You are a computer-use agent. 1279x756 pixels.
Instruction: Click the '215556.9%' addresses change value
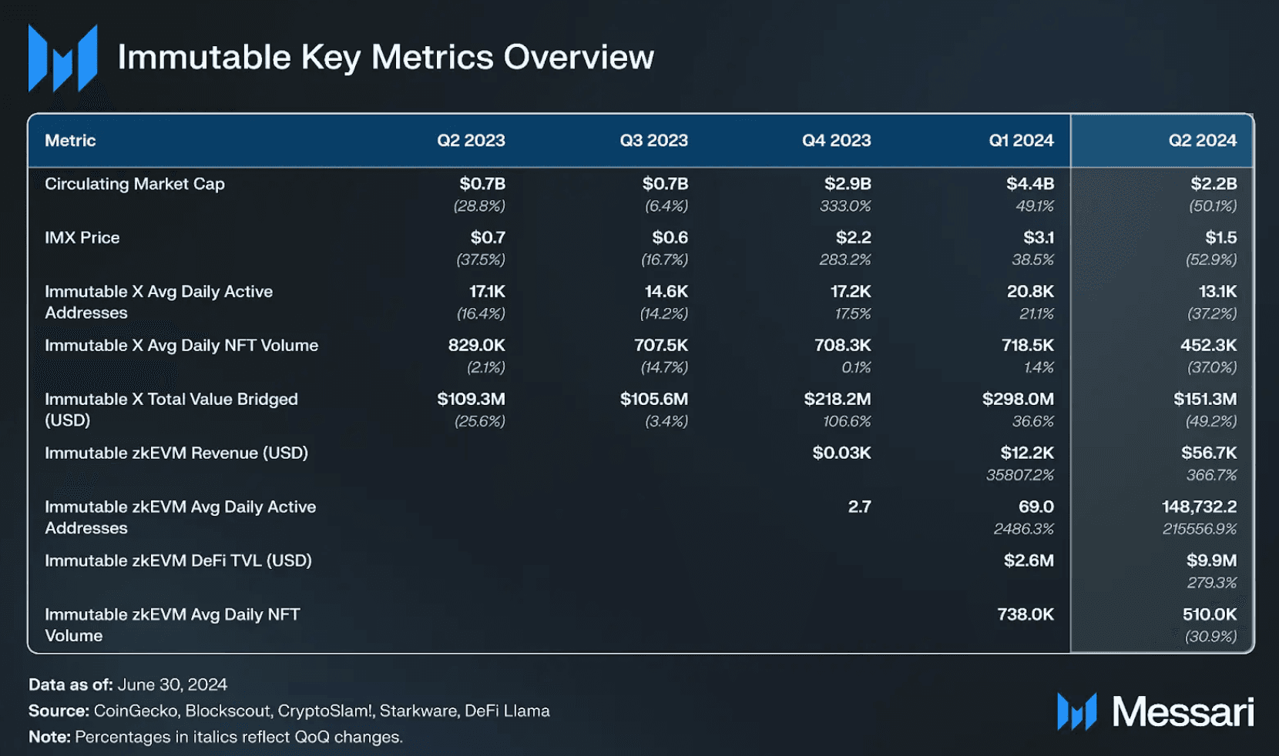point(1200,529)
